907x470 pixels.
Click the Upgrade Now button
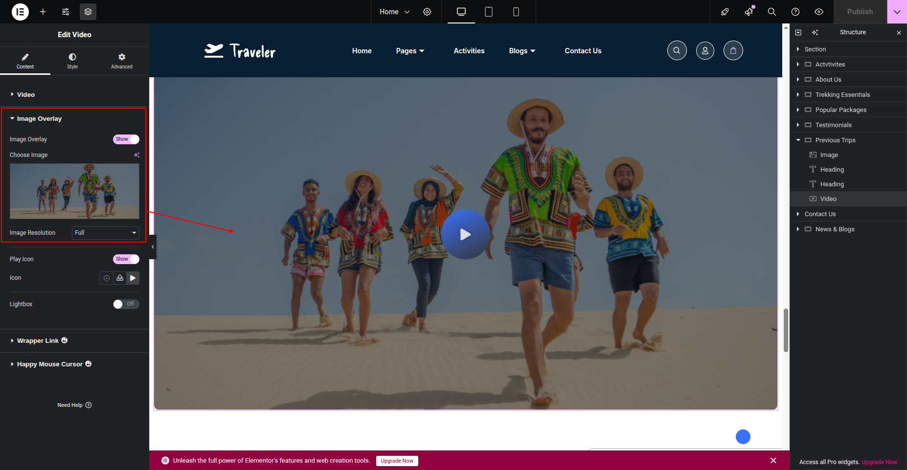397,461
